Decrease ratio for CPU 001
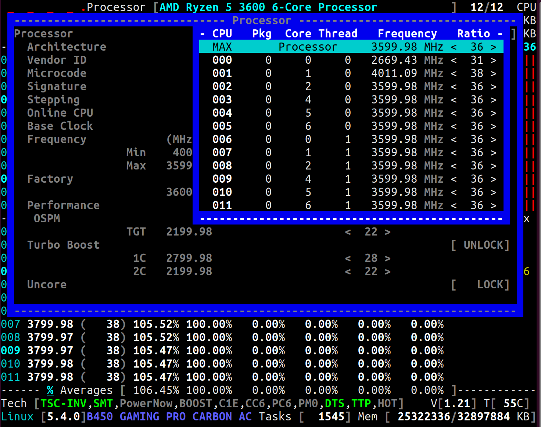The width and height of the screenshot is (541, 427). pyautogui.click(x=454, y=73)
